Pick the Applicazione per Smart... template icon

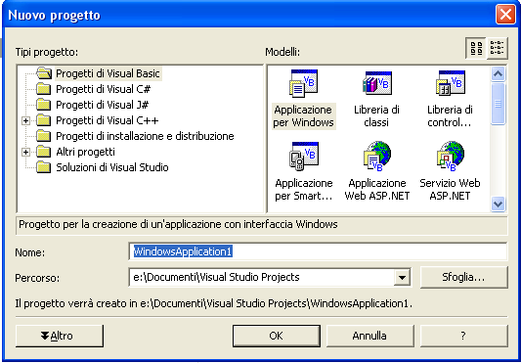[304, 157]
